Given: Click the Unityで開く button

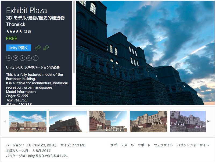Looking at the screenshot, I should coord(19,48).
